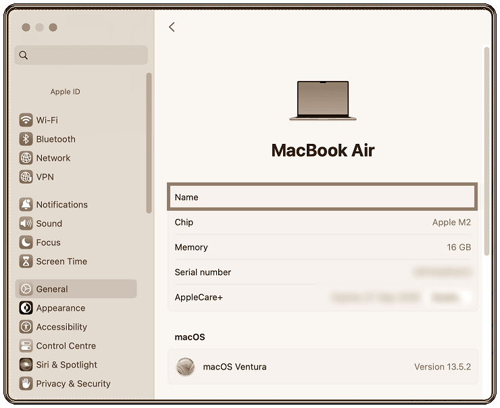Go back using the chevron button
Screen dimensions: 500x408
(x=172, y=27)
